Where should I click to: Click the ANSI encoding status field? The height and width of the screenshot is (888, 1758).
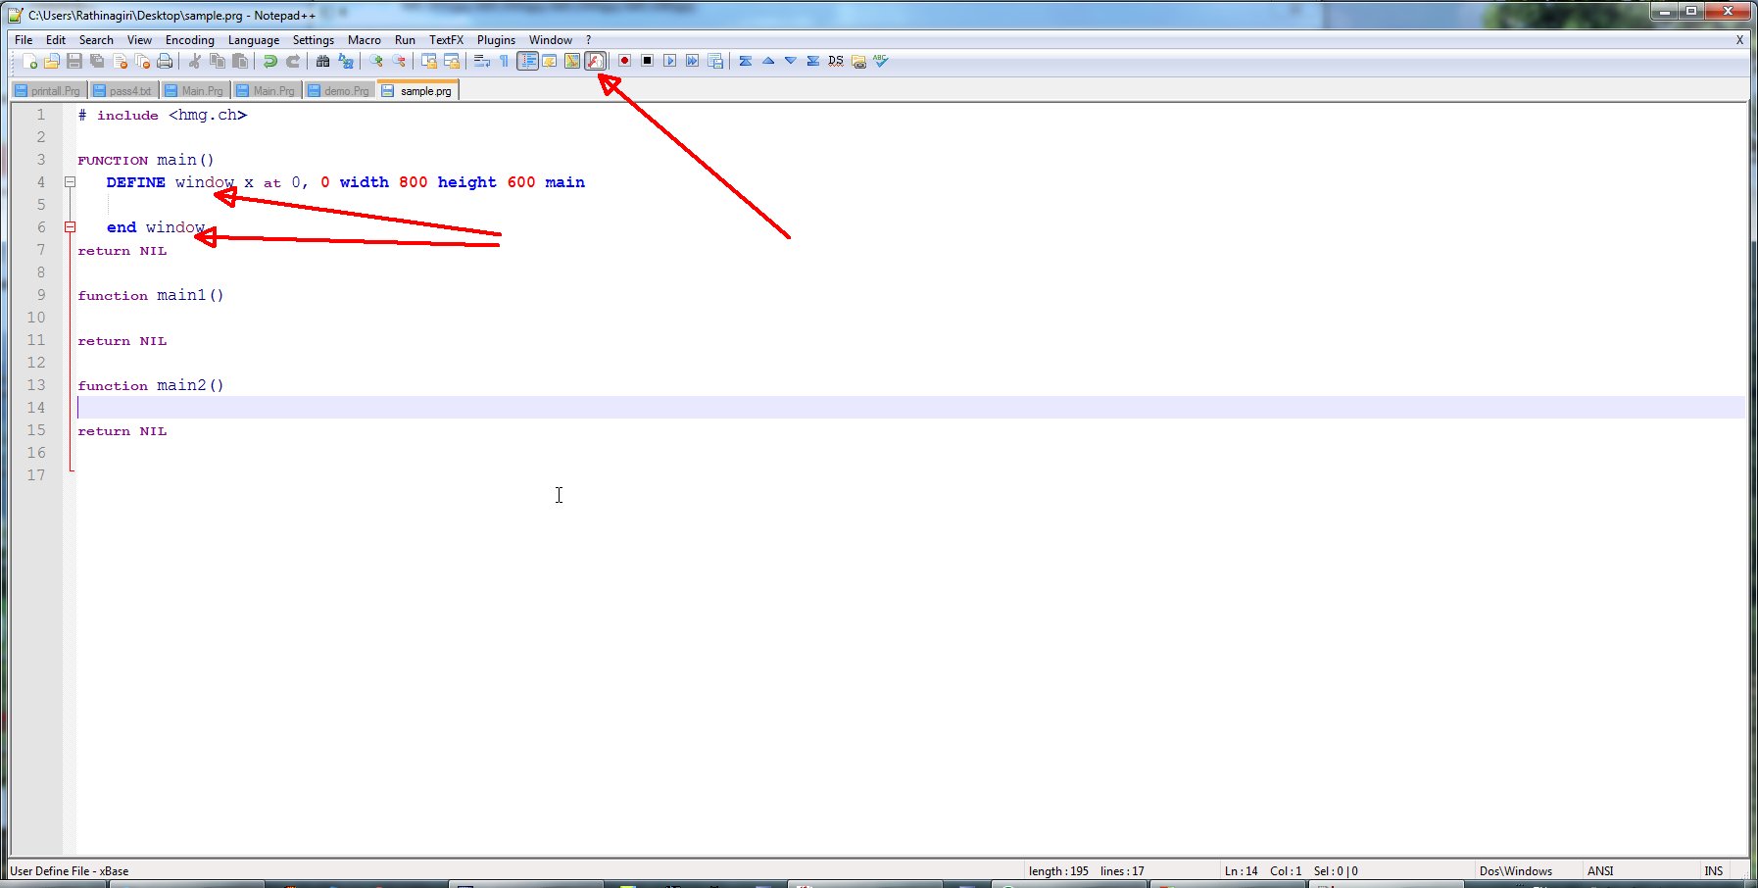[1600, 871]
